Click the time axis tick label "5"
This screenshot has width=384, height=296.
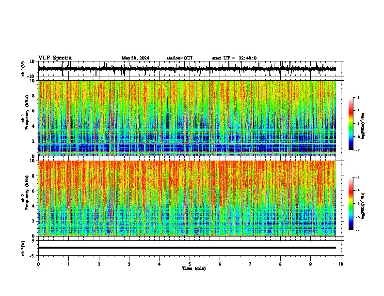point(190,264)
